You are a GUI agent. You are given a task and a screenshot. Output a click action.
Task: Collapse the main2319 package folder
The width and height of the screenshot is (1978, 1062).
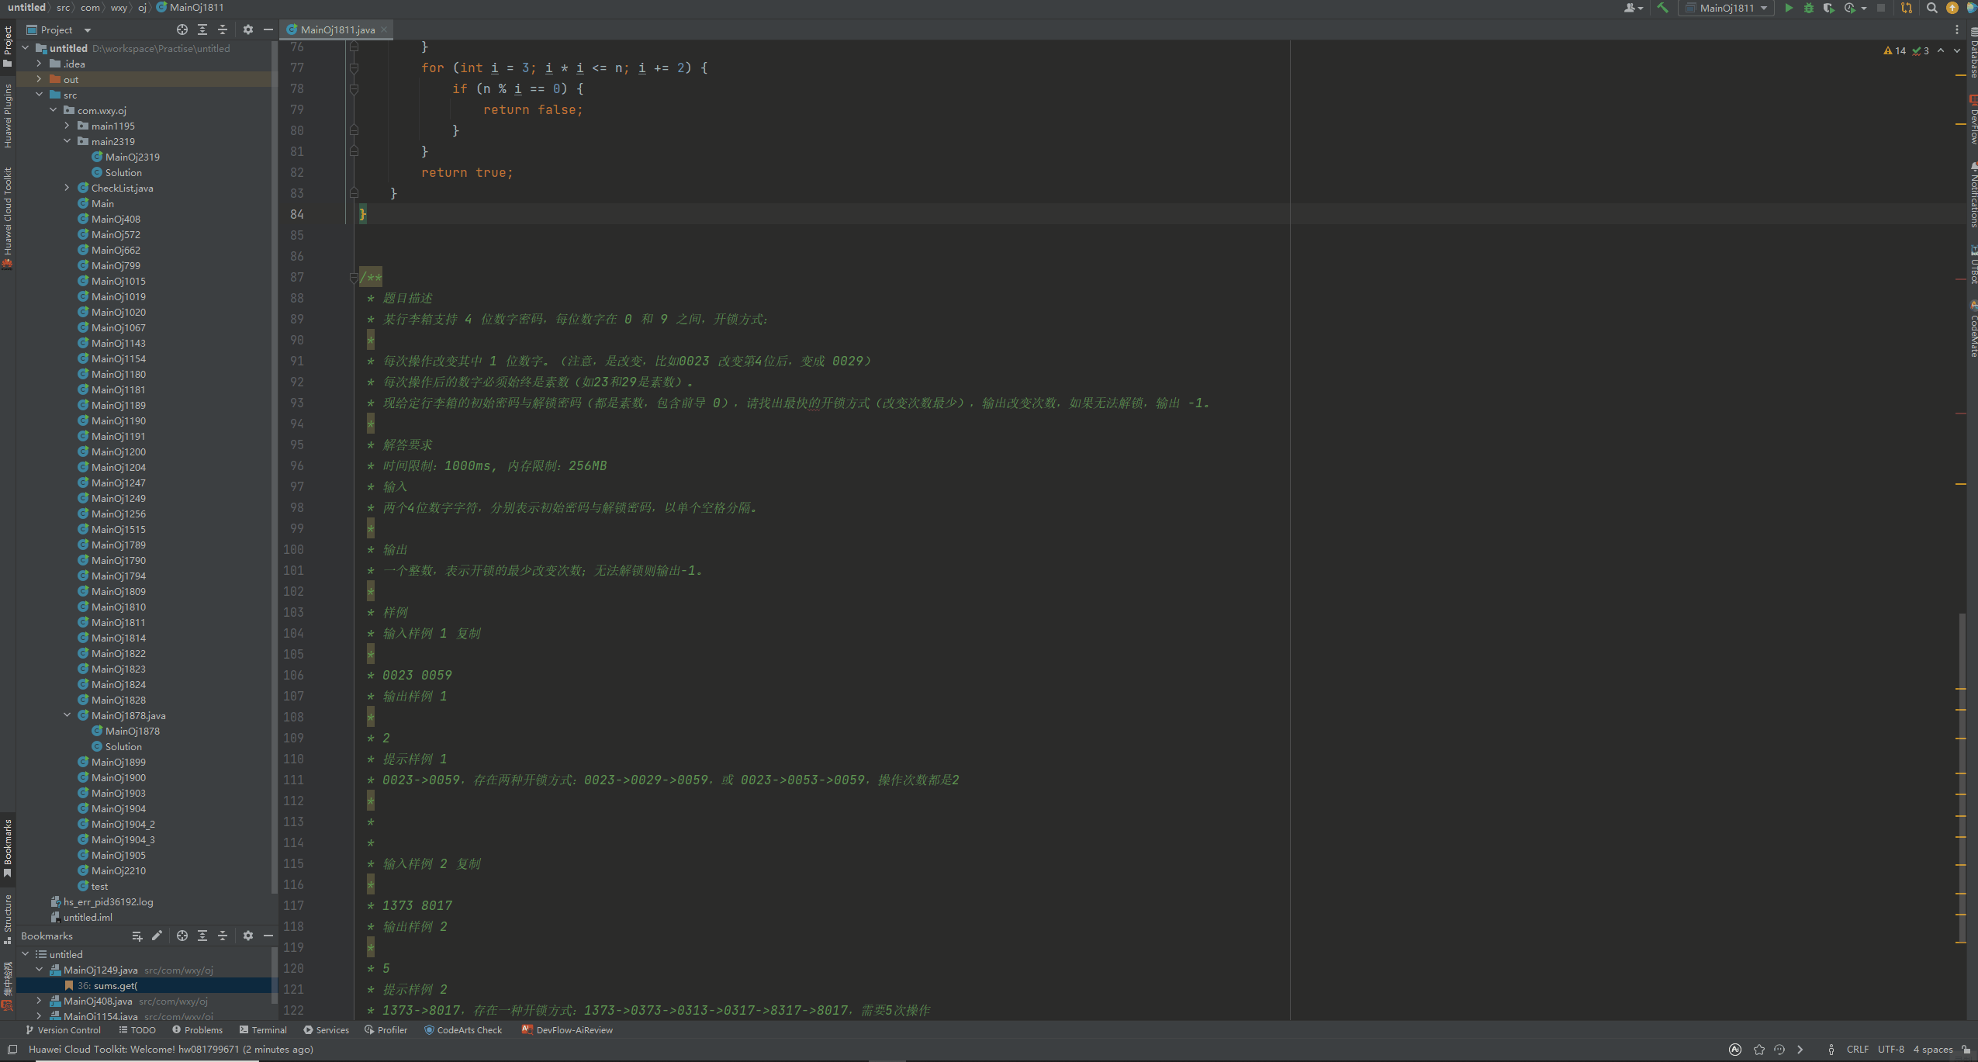pyautogui.click(x=67, y=141)
